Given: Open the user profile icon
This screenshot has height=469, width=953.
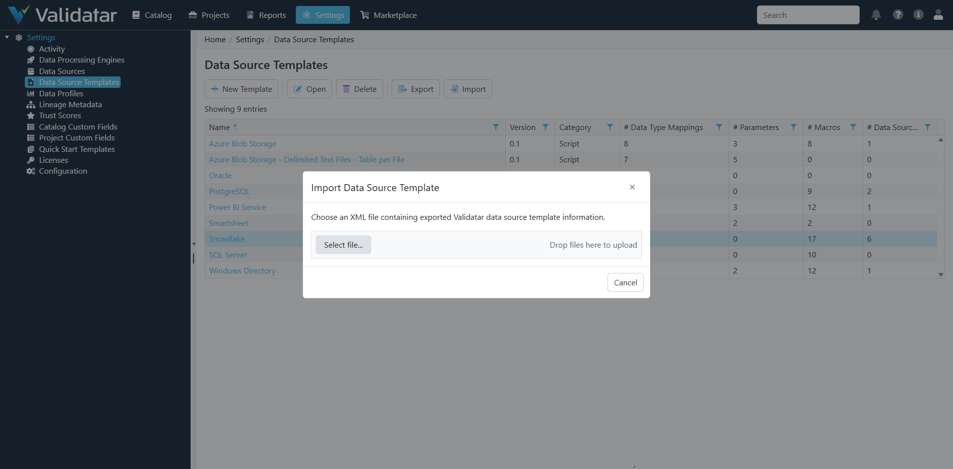Looking at the screenshot, I should pyautogui.click(x=939, y=15).
